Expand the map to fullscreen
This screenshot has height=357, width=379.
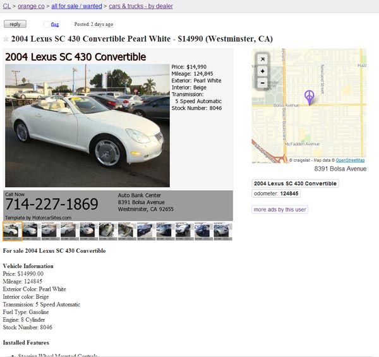point(263,59)
